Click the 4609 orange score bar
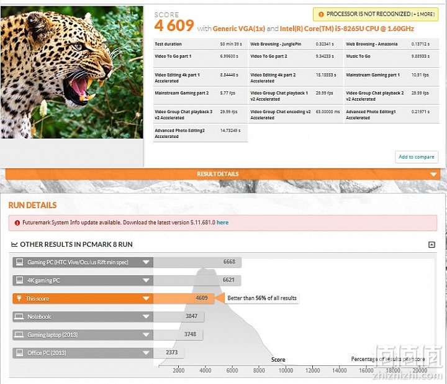Image resolution: width=447 pixels, height=384 pixels. 184,298
